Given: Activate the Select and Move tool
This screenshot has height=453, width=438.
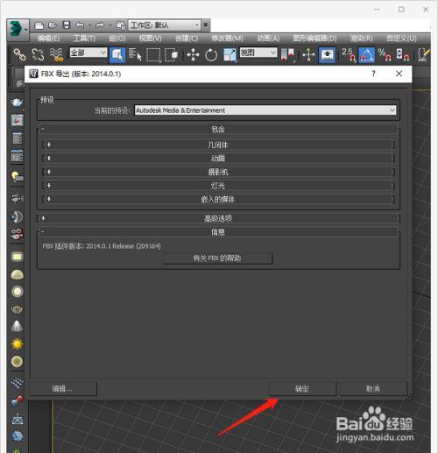Looking at the screenshot, I should tap(193, 54).
